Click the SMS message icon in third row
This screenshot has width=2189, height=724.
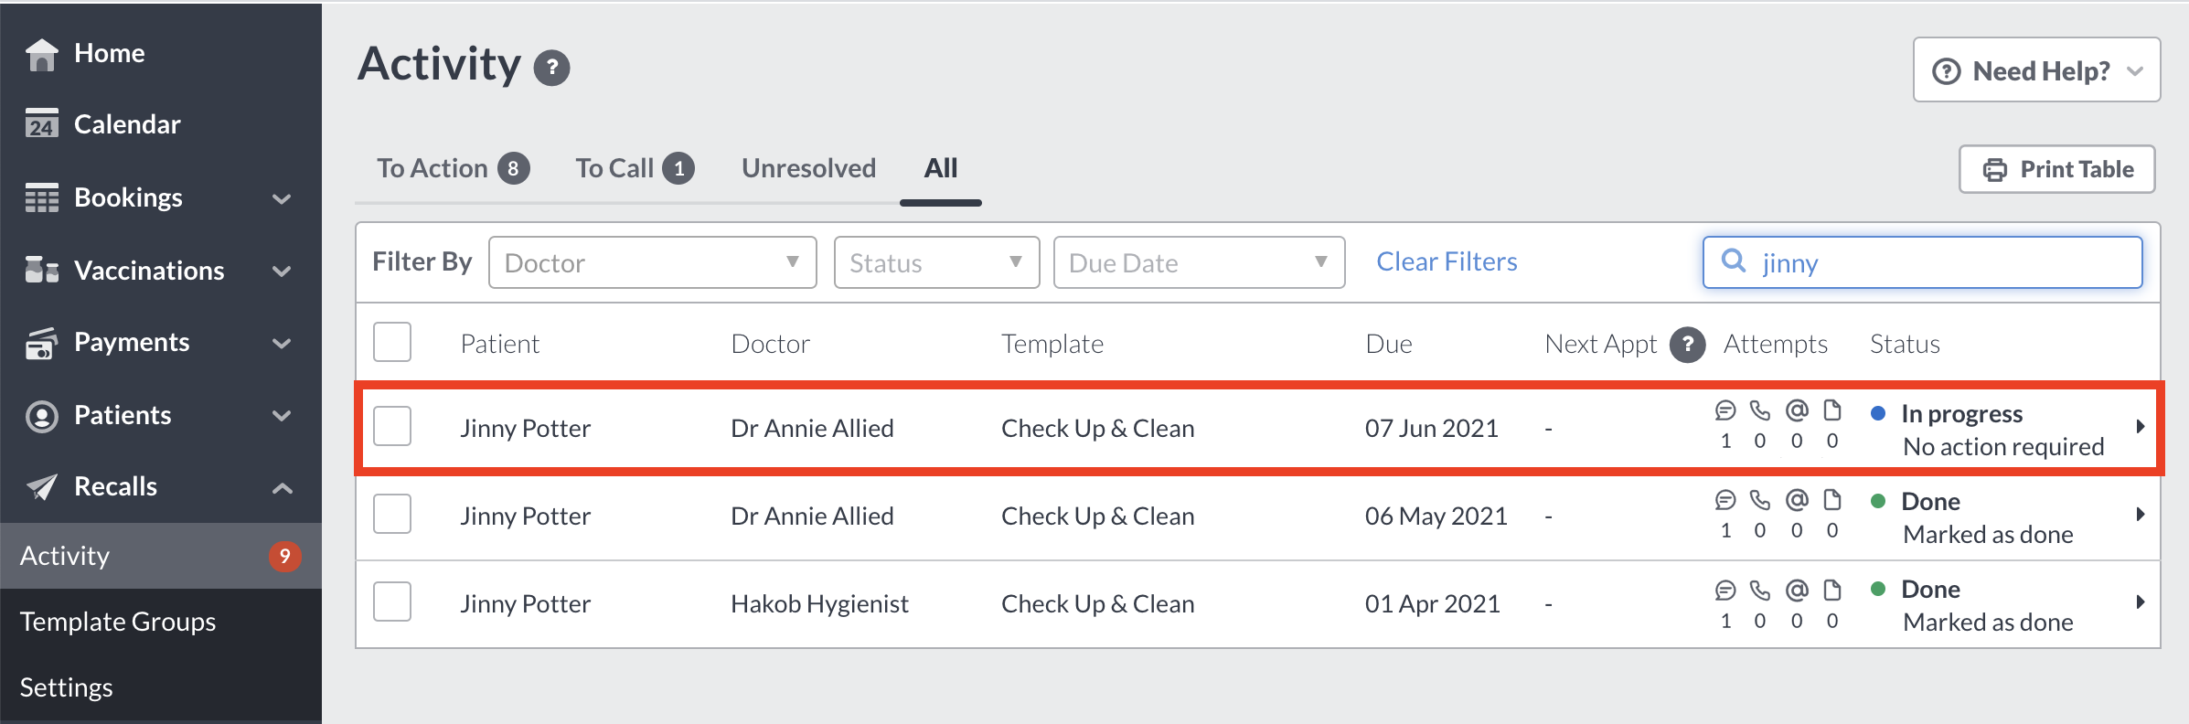click(x=1725, y=591)
